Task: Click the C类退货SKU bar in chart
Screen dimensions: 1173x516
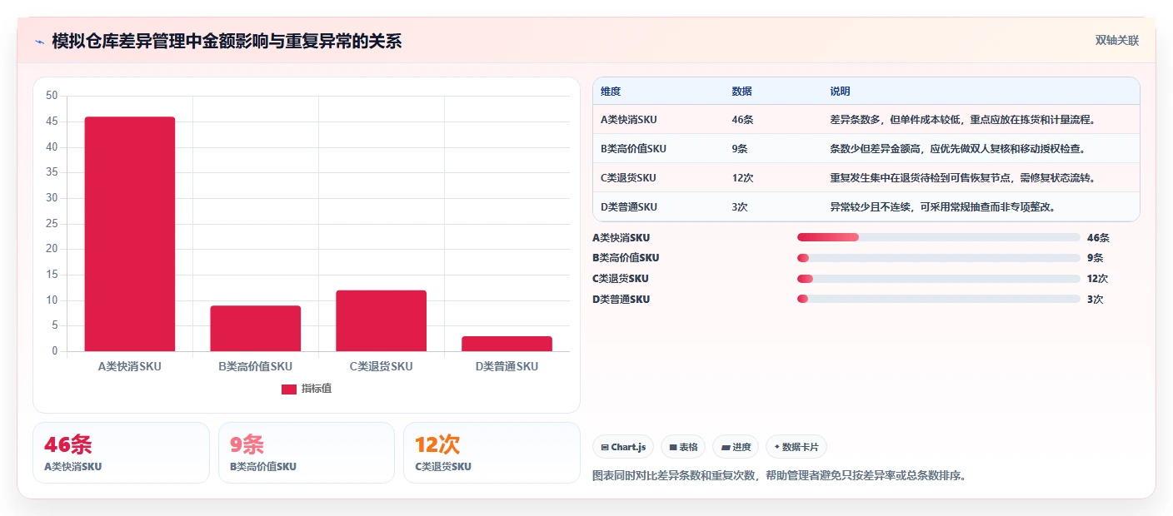Action: pos(382,320)
